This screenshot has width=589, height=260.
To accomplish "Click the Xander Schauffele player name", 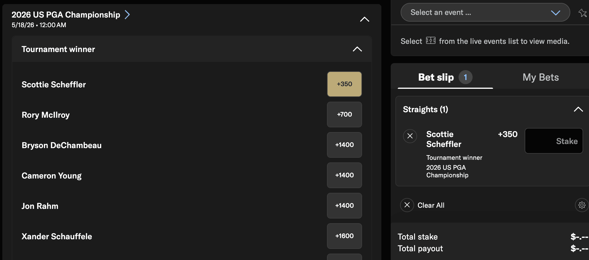I will pyautogui.click(x=57, y=236).
